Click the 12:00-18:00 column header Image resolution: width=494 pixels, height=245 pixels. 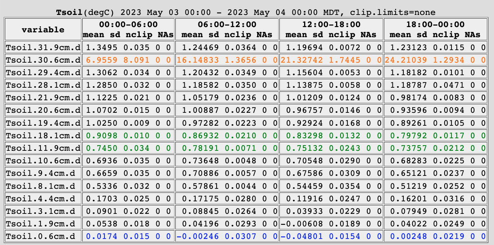click(x=331, y=25)
